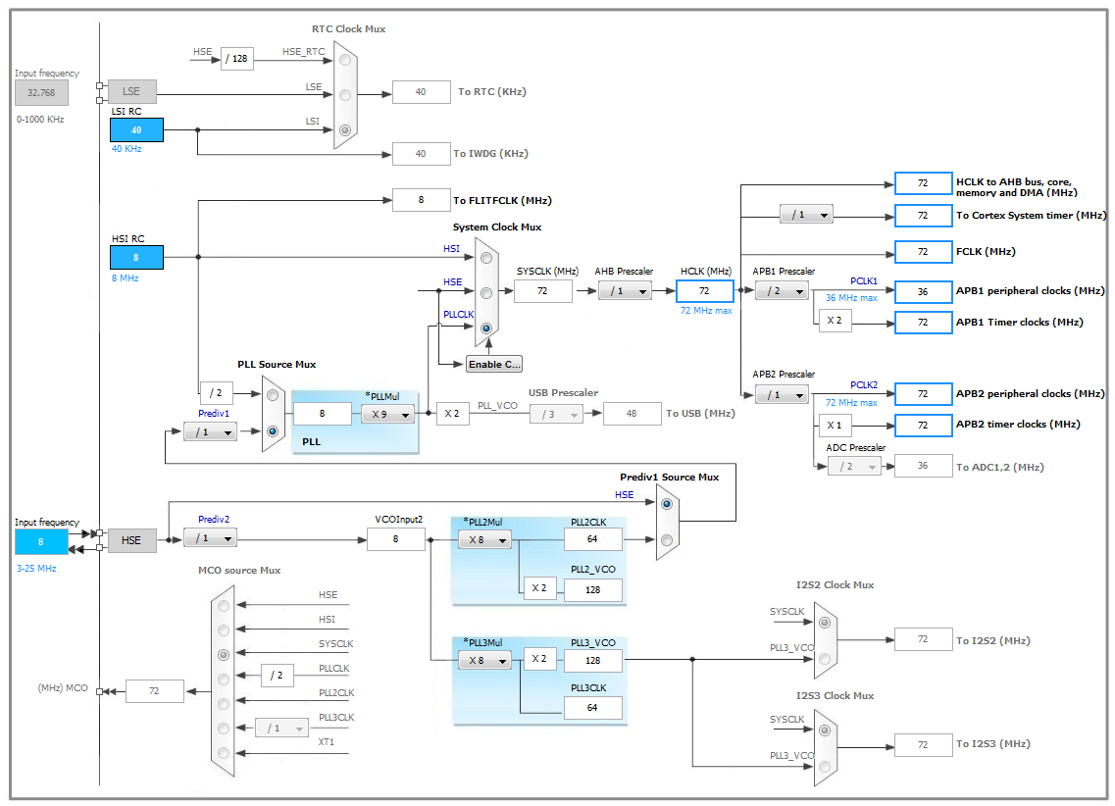Viewport: 1115px width, 806px height.
Task: Choose LSI source in RTC Clock Mux
Action: [x=345, y=130]
